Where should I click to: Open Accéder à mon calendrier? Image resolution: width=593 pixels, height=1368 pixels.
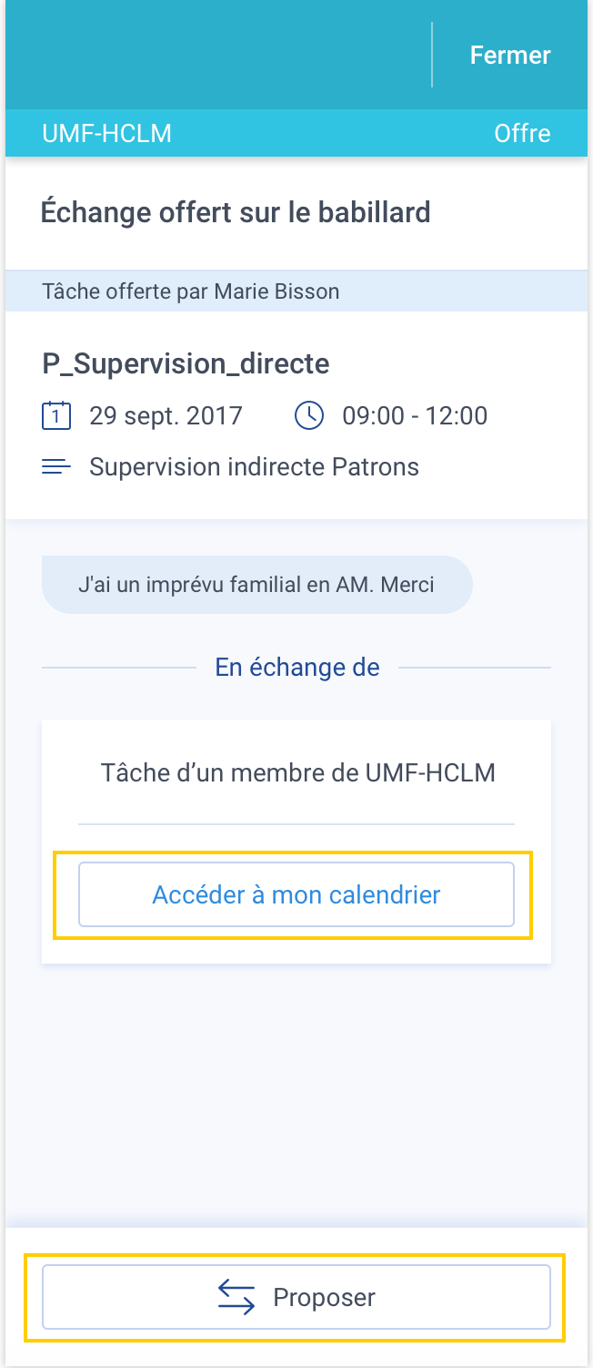296,894
